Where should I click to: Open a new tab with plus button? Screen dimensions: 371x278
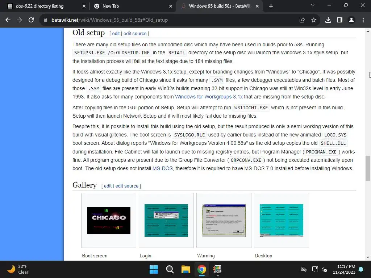pyautogui.click(x=271, y=6)
